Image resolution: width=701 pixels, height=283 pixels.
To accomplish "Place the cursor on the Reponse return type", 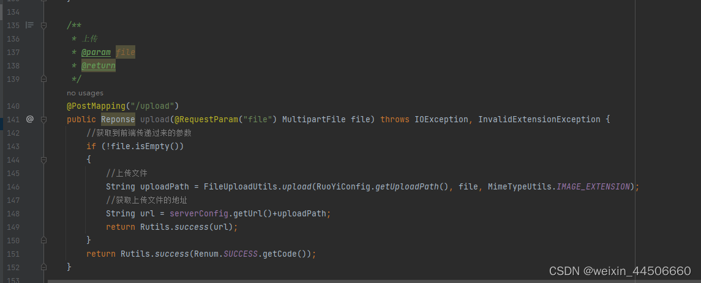I will click(x=118, y=119).
